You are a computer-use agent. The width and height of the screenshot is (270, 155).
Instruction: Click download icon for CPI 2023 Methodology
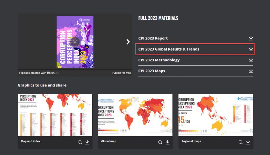[251, 60]
